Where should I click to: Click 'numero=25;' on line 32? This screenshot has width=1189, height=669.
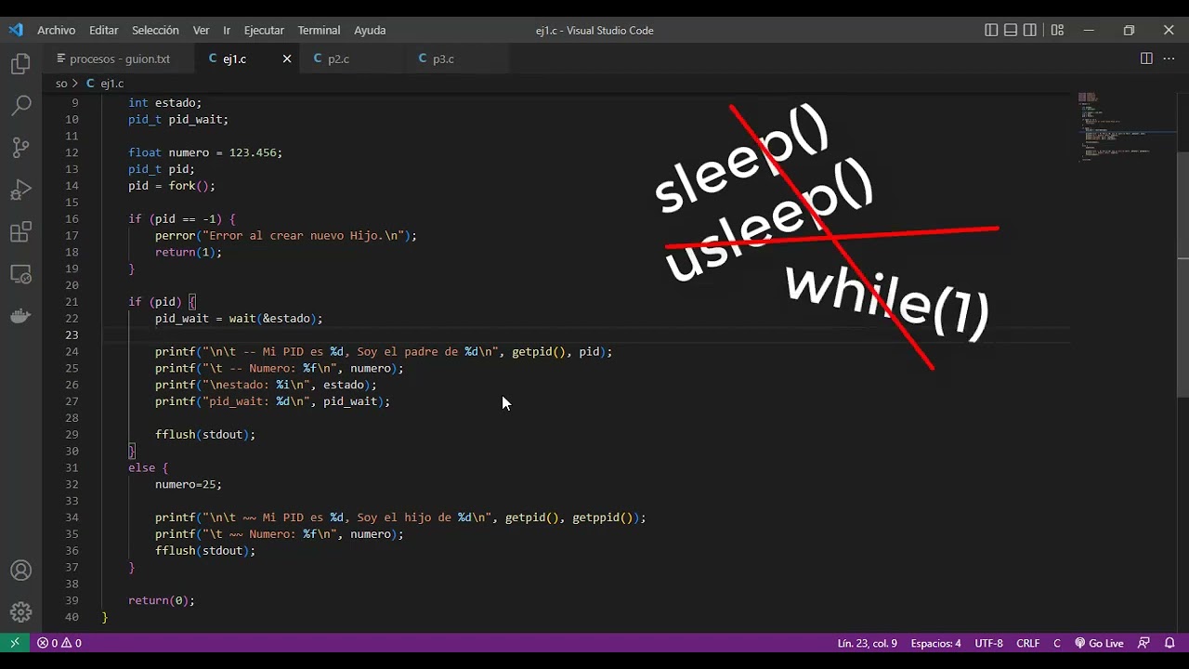[189, 484]
